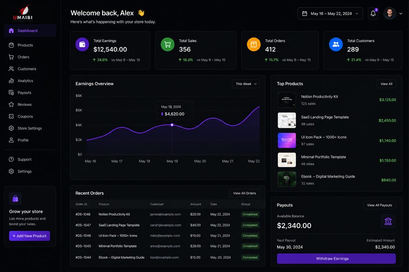
Task: Click the Products box icon in sidebar
Action: coord(11,45)
